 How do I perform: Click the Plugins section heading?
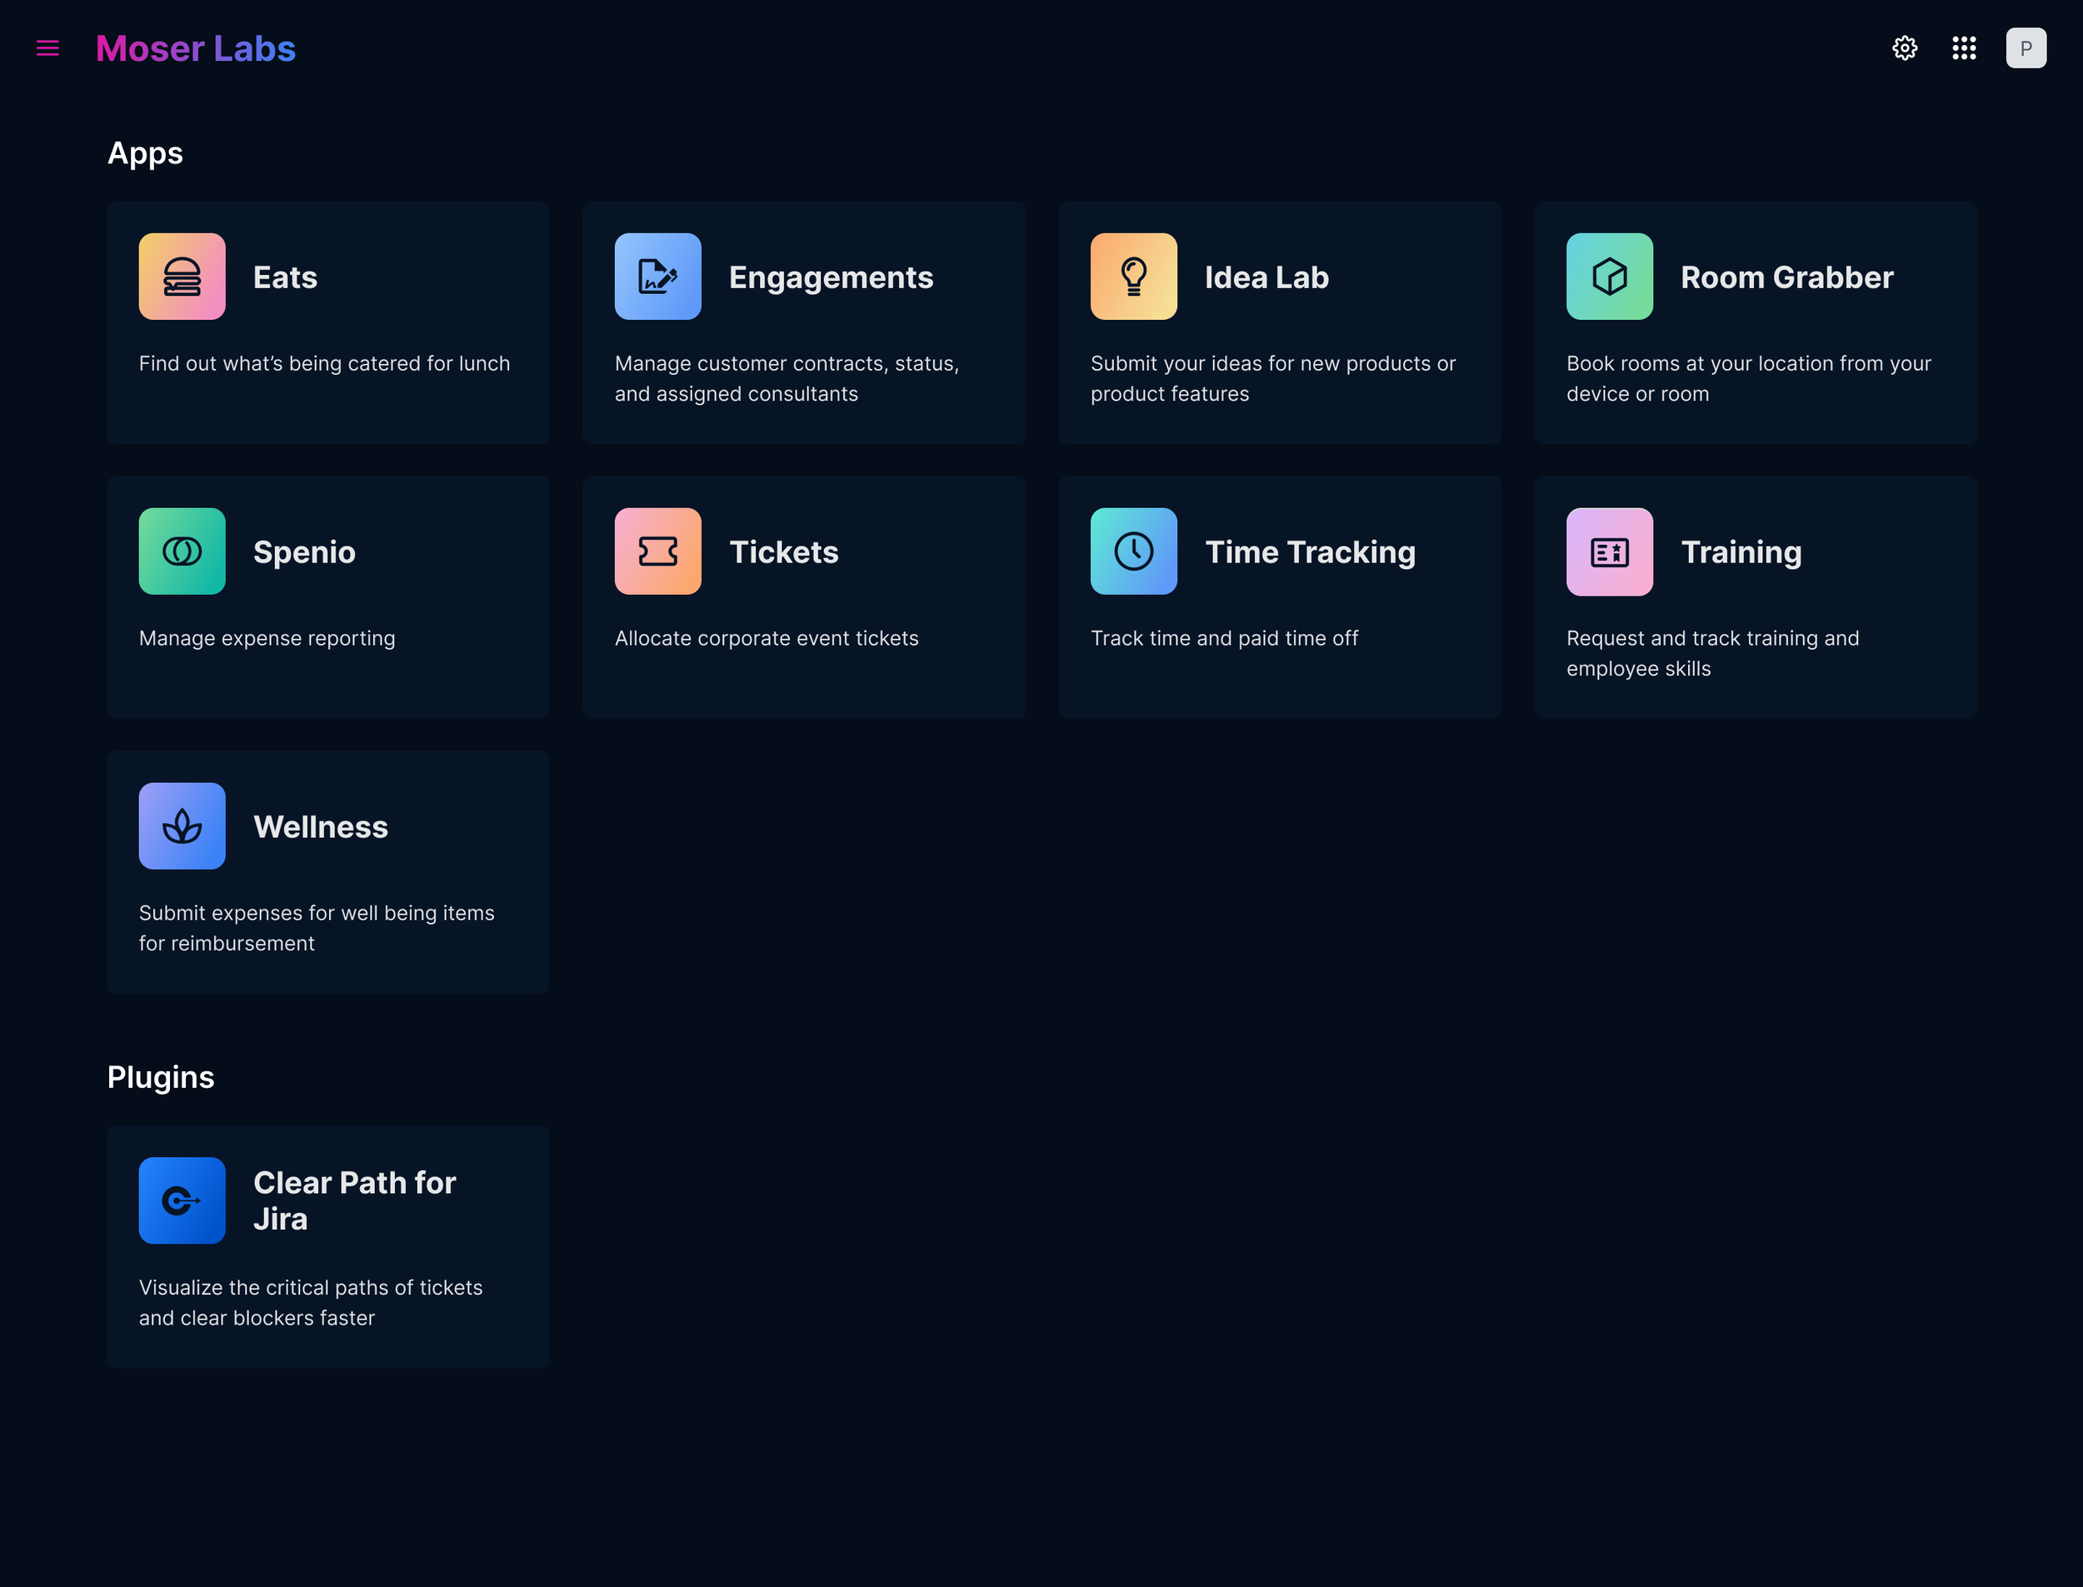(x=161, y=1077)
